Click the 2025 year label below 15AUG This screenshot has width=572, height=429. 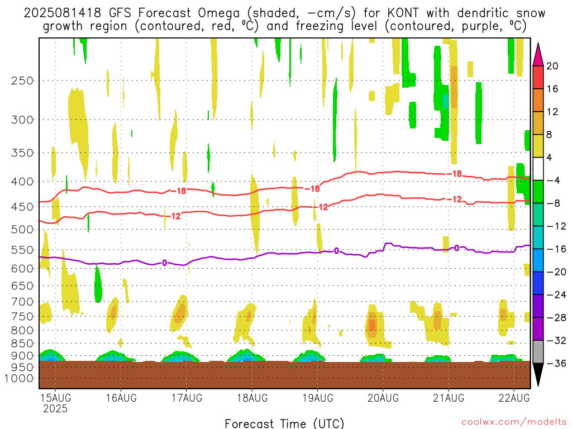(x=55, y=408)
